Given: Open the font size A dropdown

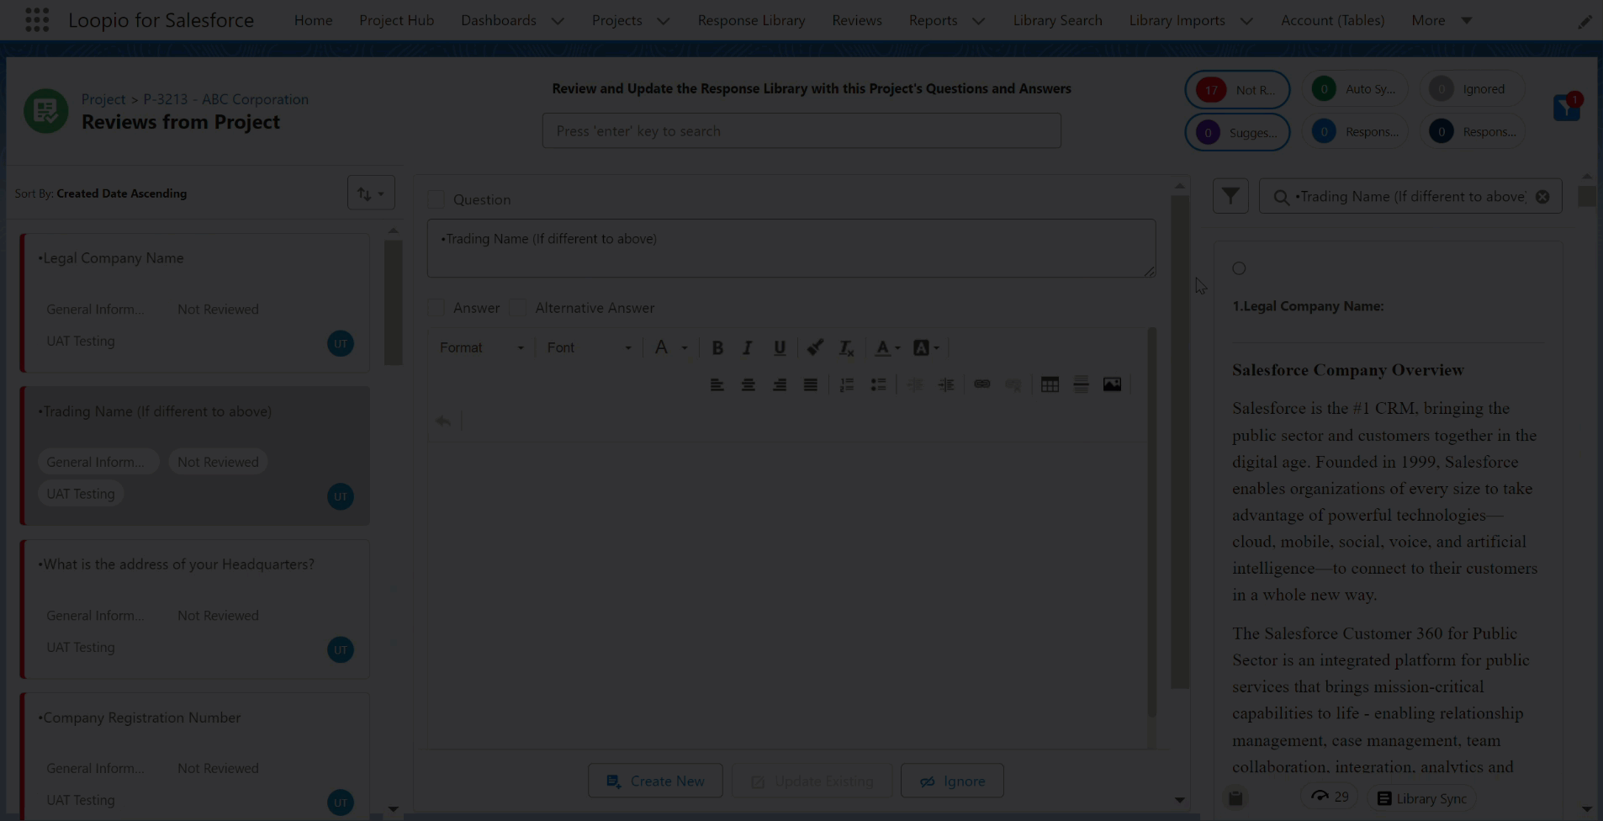Looking at the screenshot, I should click(x=671, y=347).
